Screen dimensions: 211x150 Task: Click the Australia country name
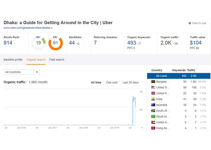pyautogui.click(x=162, y=105)
